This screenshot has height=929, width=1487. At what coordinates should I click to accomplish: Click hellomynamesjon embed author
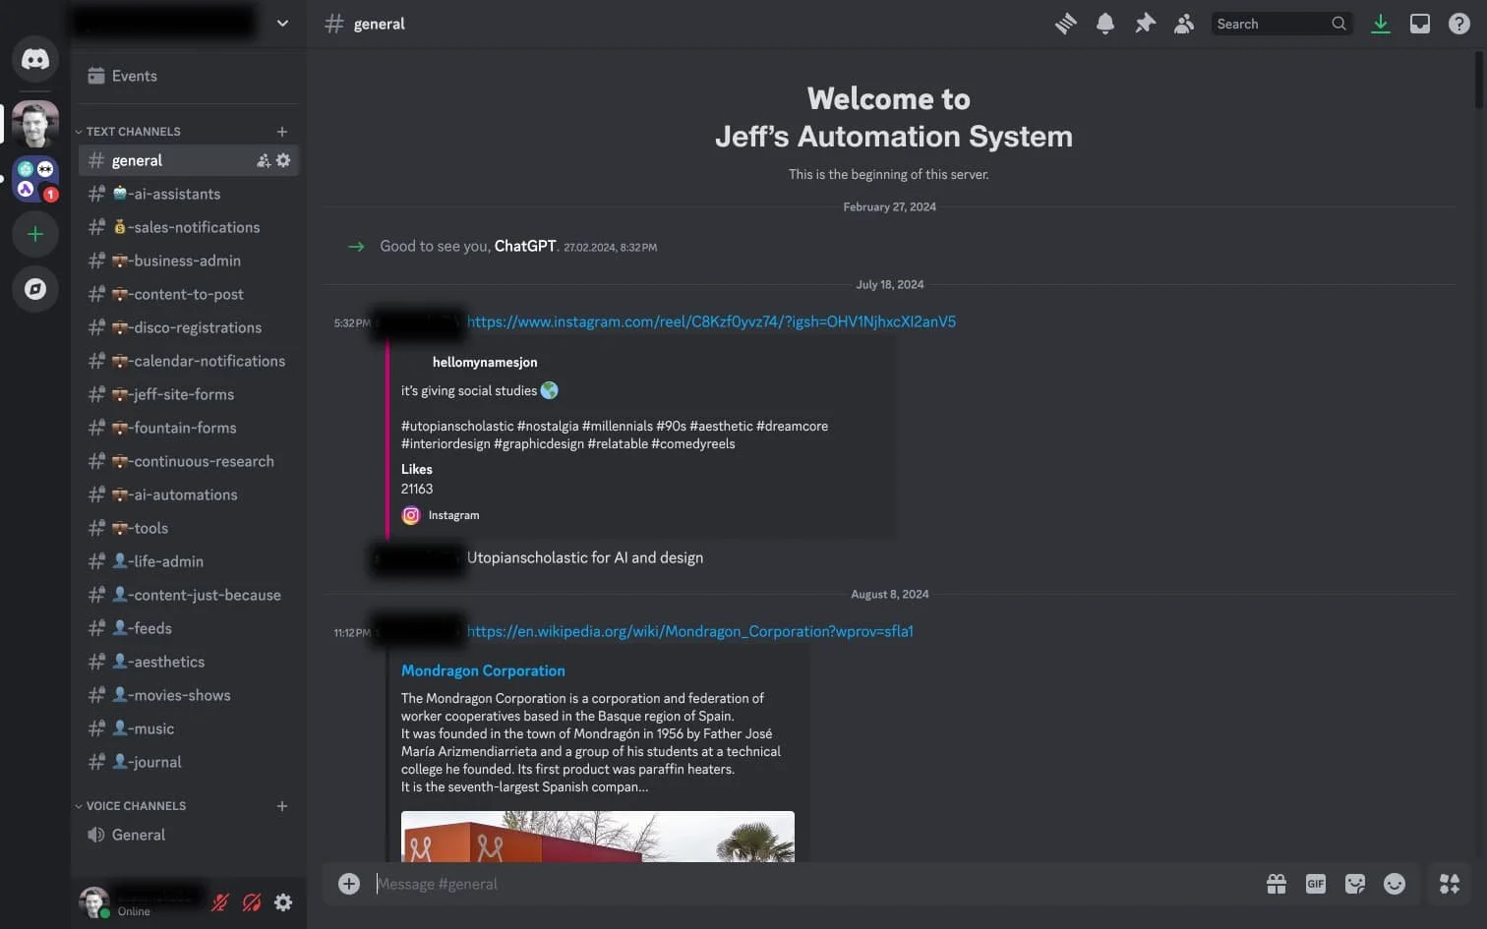[485, 362]
